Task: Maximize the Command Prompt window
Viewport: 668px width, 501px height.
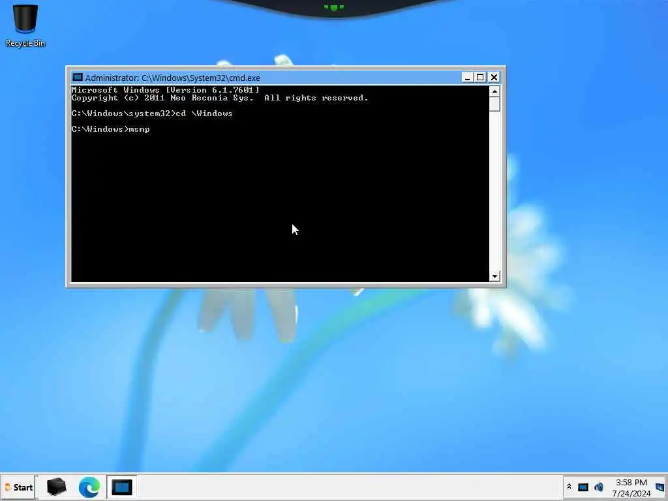Action: click(x=480, y=78)
